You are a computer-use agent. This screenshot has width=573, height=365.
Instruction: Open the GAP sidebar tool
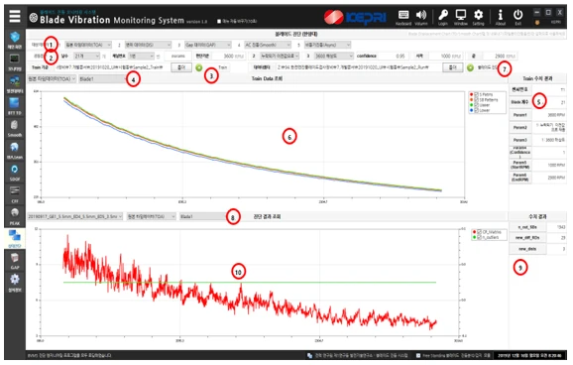pos(15,261)
